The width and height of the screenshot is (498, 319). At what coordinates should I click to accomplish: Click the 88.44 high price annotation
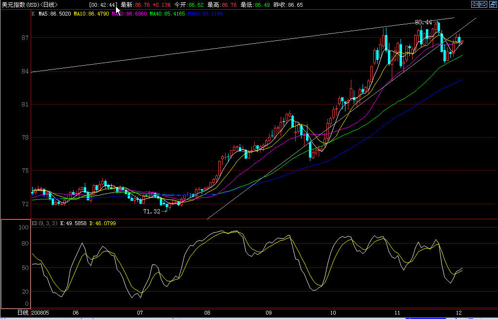coord(423,22)
